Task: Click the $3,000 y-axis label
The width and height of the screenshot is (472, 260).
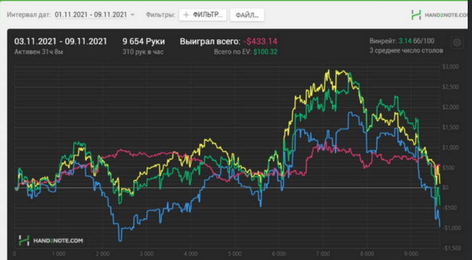Action: (450, 67)
